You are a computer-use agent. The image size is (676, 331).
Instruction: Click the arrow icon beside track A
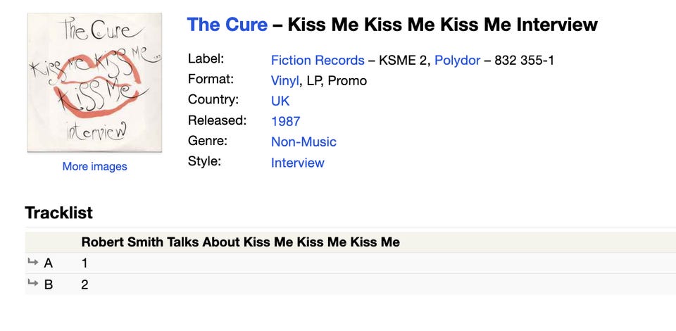[x=32, y=263]
